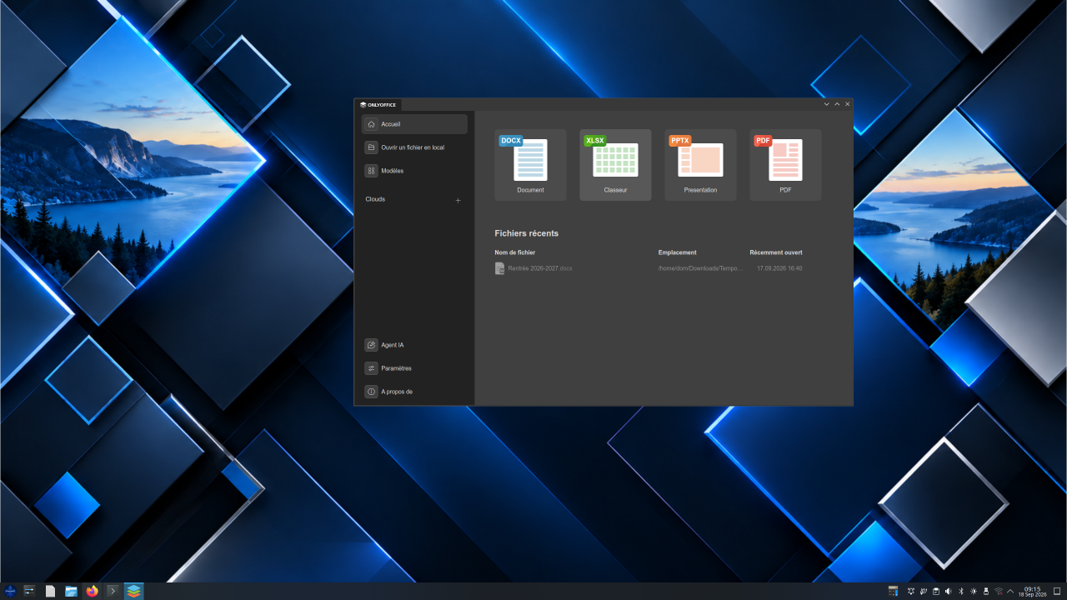
Task: Create a new XLSX Classeur
Action: (615, 165)
